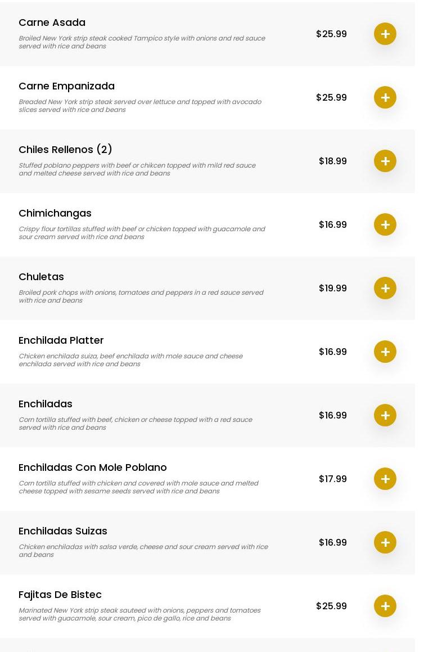Select the Enchilada Platter description text
Viewport: 433px width, 652px height.
130,360
